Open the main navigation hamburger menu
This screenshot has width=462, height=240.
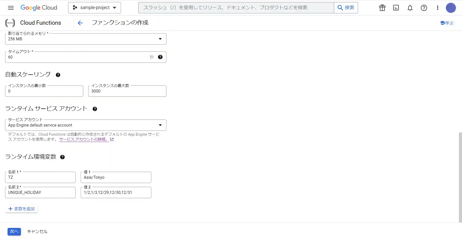click(x=11, y=8)
